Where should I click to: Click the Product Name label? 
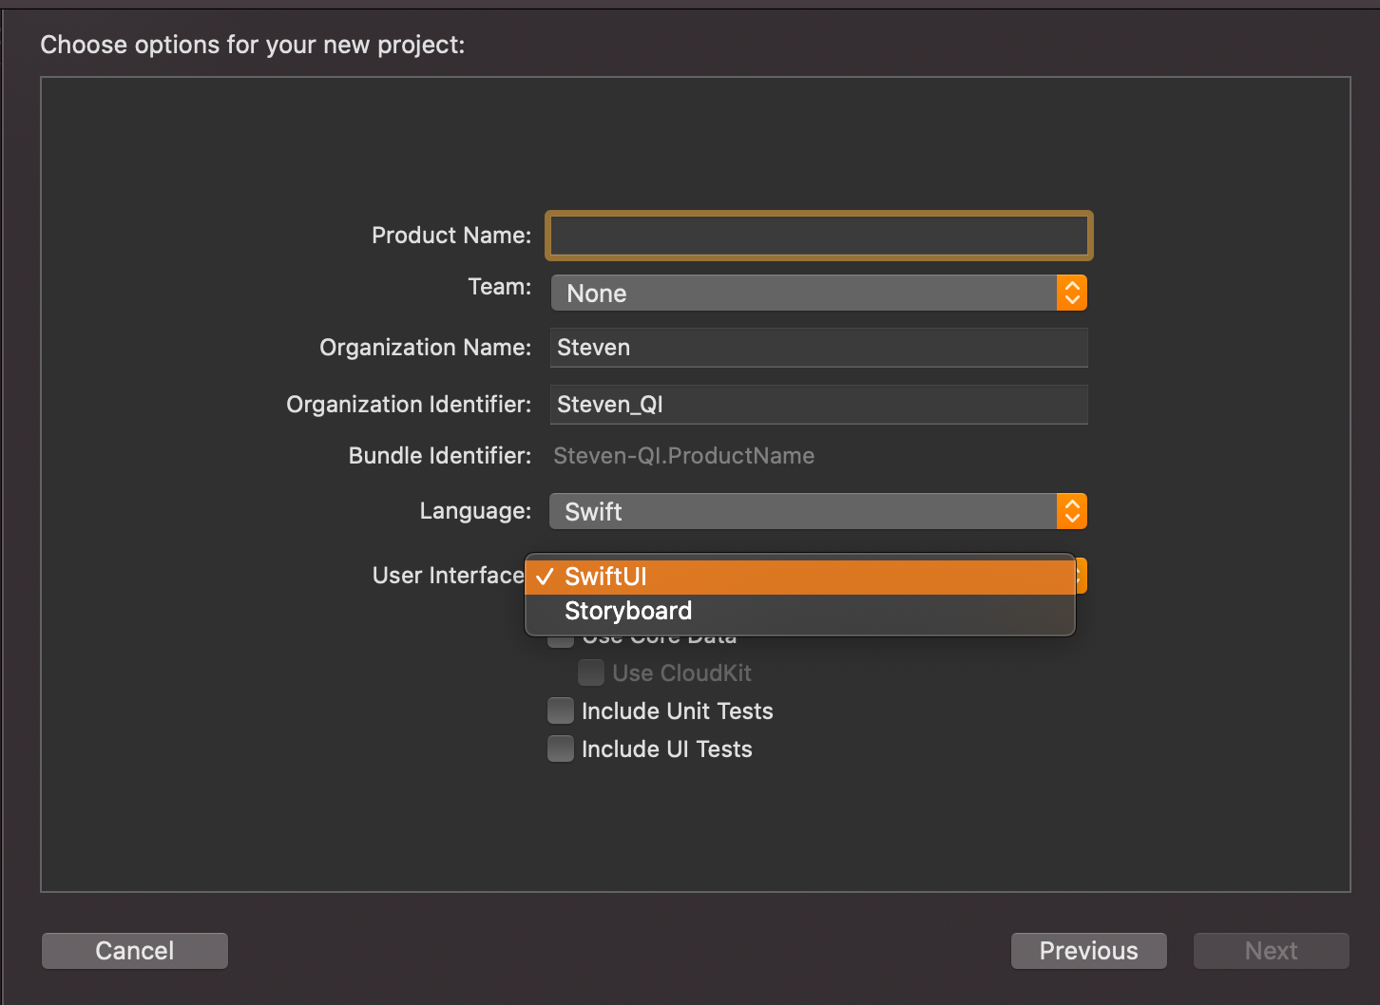[450, 236]
